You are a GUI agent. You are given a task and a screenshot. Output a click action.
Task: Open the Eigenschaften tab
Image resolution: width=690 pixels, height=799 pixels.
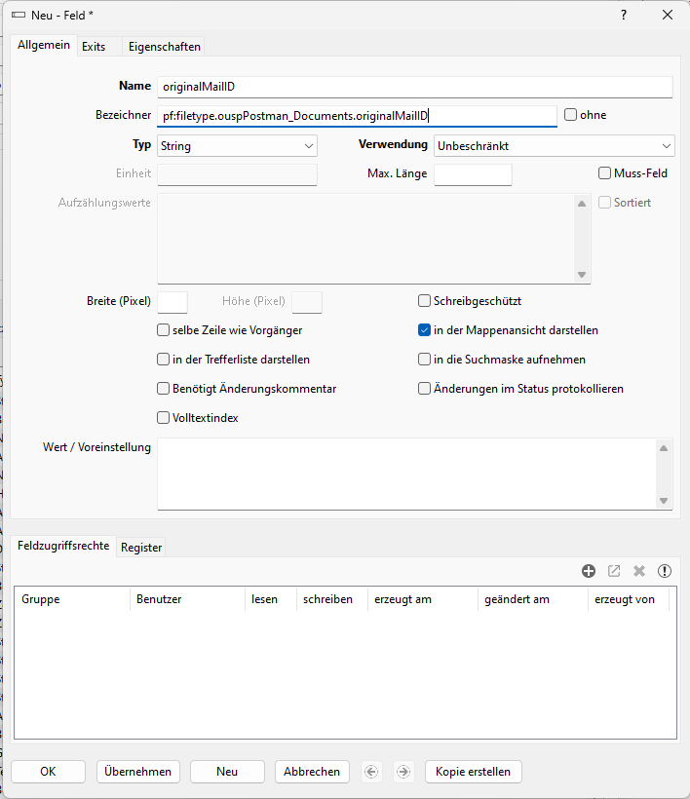pos(164,47)
